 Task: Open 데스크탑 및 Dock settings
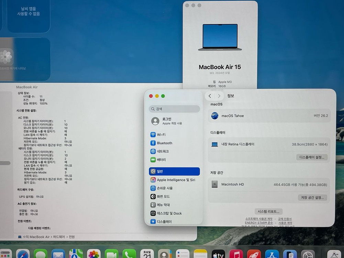tap(169, 213)
